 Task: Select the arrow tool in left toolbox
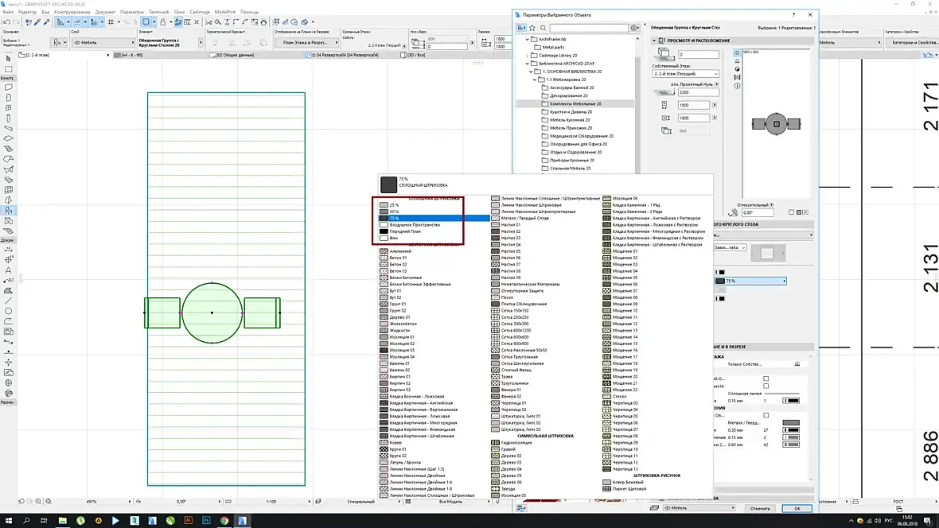click(8, 58)
